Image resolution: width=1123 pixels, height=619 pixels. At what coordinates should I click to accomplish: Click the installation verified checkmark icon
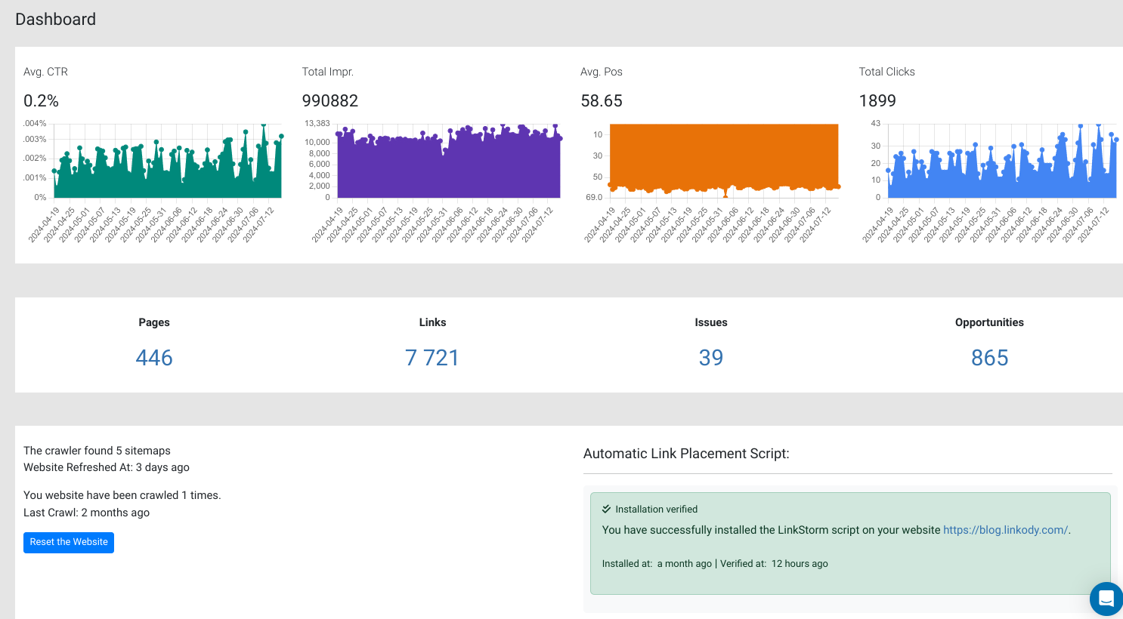(x=606, y=509)
